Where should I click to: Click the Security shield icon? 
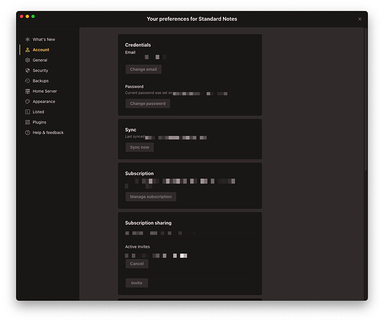coord(28,71)
